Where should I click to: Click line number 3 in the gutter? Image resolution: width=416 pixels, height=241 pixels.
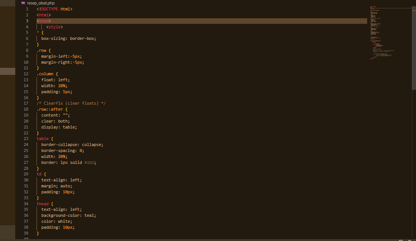[27, 21]
